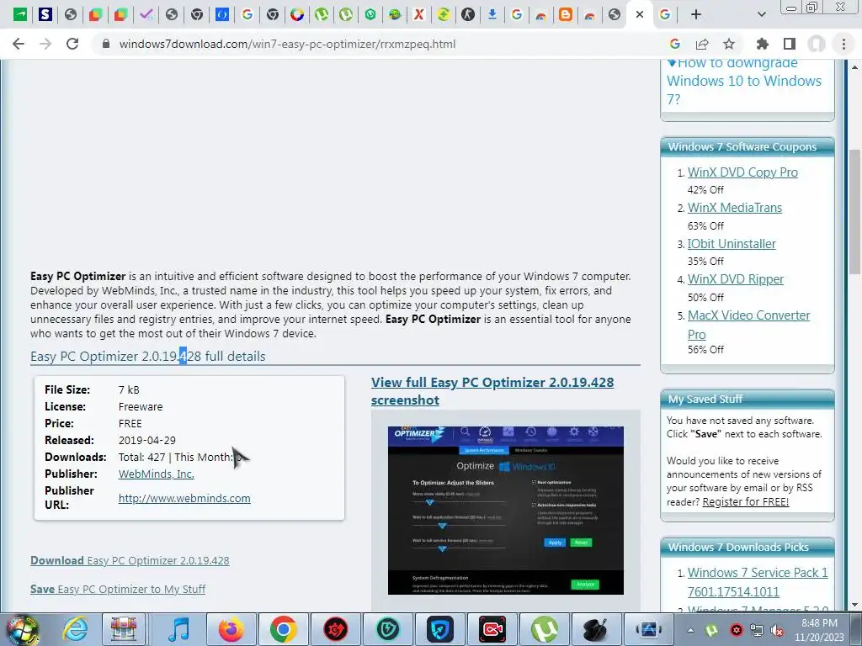This screenshot has width=862, height=646.
Task: Click Register for FREE! link
Action: tap(746, 501)
